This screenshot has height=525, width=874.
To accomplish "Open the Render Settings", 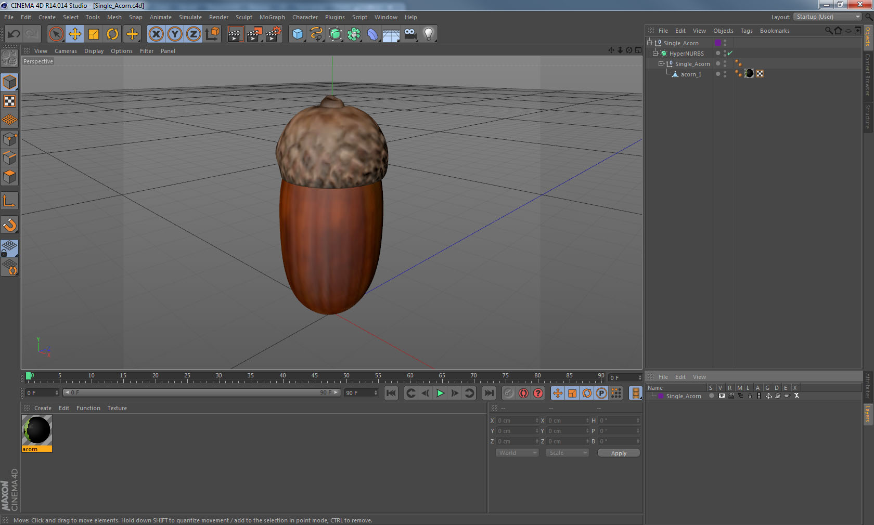I will (x=274, y=34).
